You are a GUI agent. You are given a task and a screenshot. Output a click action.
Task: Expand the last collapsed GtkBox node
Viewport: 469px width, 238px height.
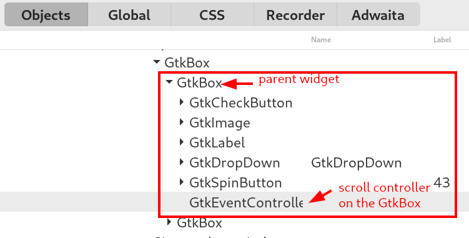click(x=169, y=222)
